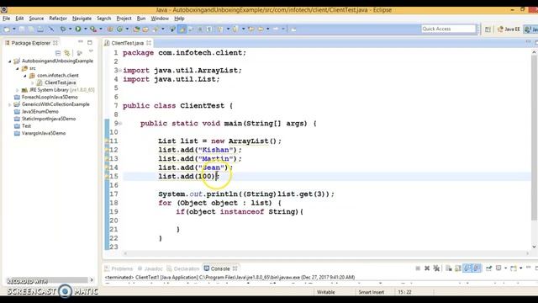This screenshot has height=303, width=538.
Task: Switch to the Java EE perspective
Action: coord(508,29)
